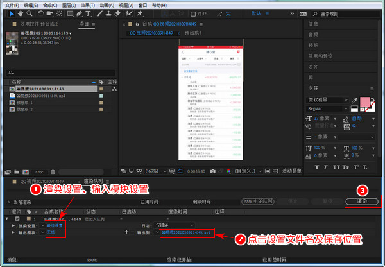Open the 编辑(E) menu
Image resolution: width=385 pixels, height=267 pixels.
click(x=31, y=5)
